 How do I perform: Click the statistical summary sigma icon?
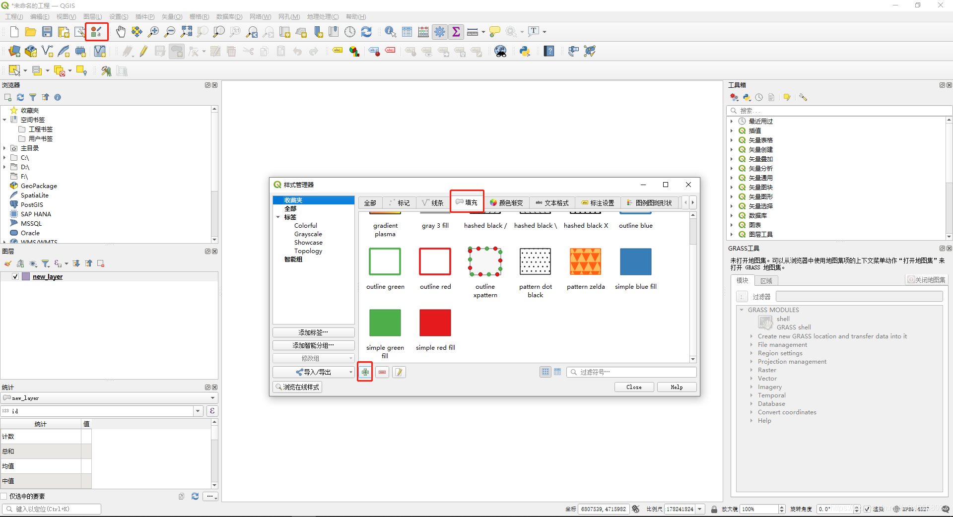point(456,32)
